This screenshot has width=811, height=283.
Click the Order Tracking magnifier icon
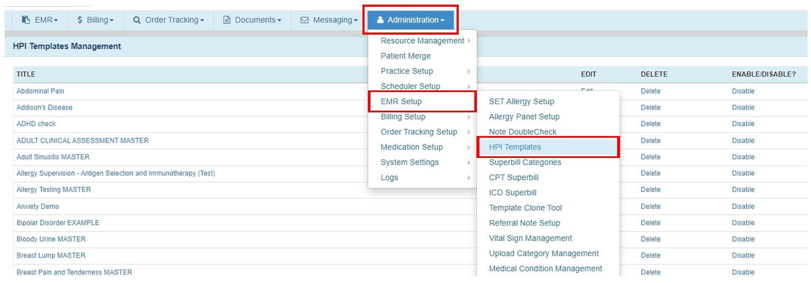(x=136, y=20)
